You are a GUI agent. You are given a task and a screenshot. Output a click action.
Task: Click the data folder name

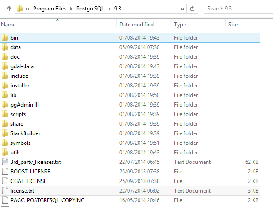[15, 47]
